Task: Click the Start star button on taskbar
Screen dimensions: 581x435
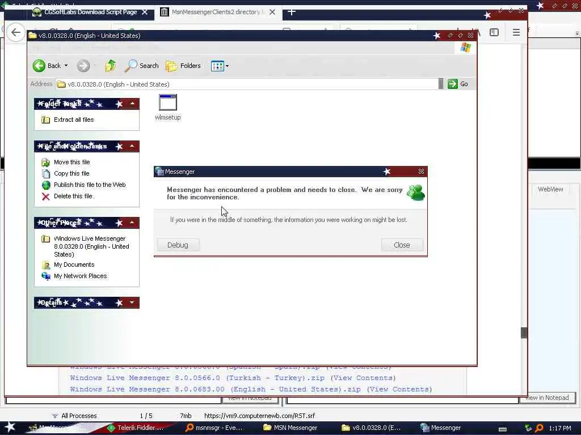Action: 10,427
